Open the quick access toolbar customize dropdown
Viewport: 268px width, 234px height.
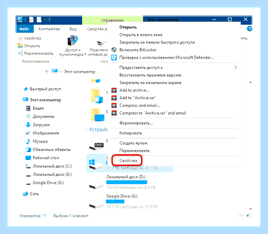(x=45, y=20)
